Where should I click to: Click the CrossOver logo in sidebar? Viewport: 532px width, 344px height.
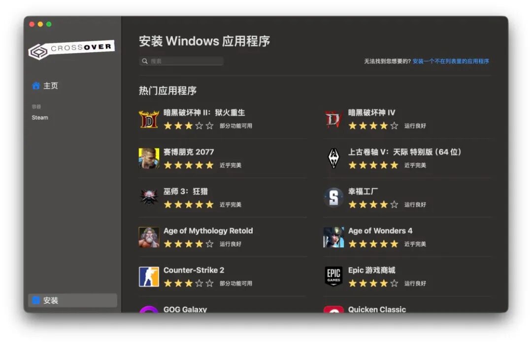[x=71, y=50]
